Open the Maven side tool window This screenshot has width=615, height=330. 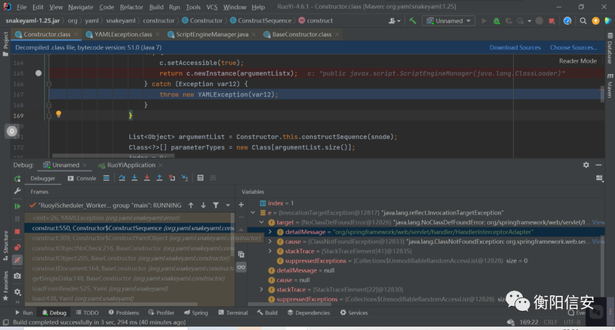[x=610, y=85]
